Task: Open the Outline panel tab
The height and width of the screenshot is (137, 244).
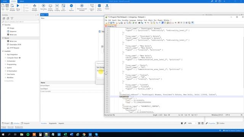Action: coord(220,123)
